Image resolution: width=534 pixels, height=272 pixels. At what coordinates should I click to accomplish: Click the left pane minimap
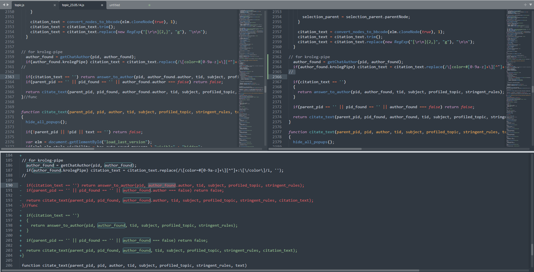point(251,78)
